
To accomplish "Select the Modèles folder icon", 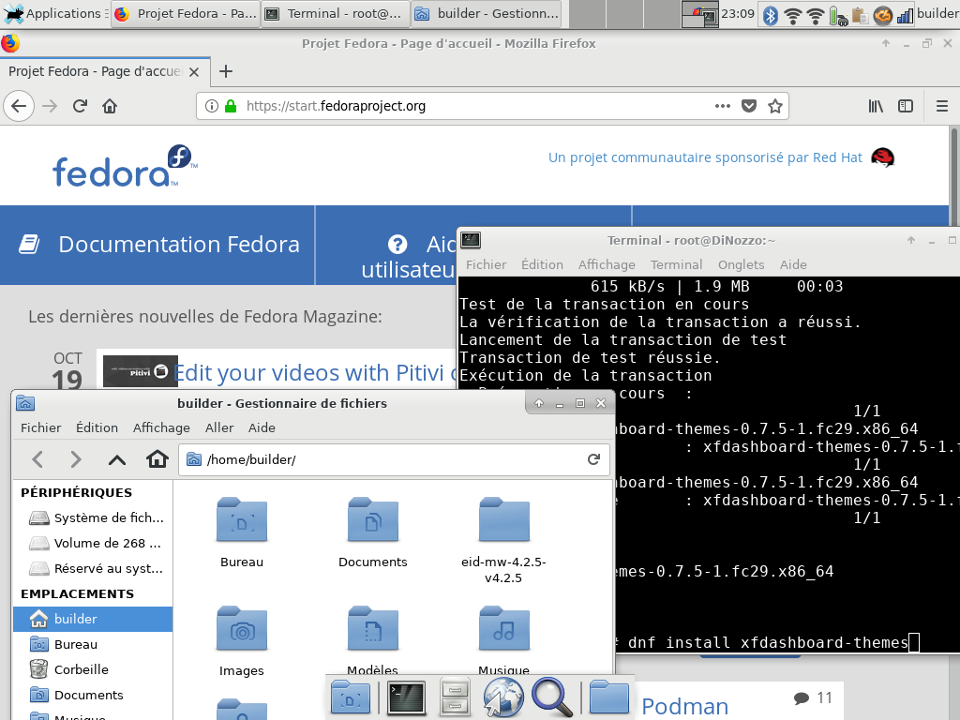I will click(x=373, y=629).
